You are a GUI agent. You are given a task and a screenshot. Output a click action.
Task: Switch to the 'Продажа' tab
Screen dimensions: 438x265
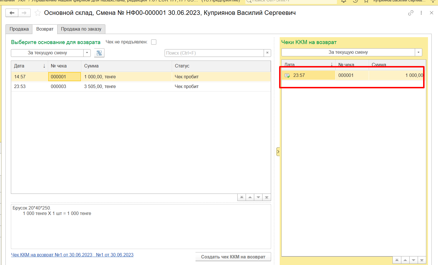coord(19,29)
